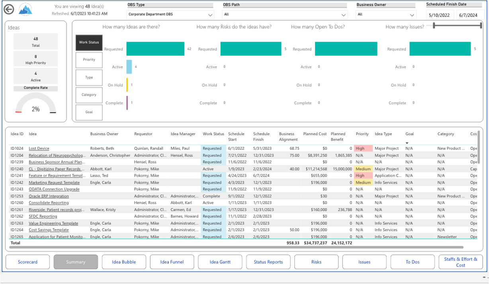This screenshot has height=284, width=489.
Task: Switch chart grouping to Priority
Action: click(89, 60)
